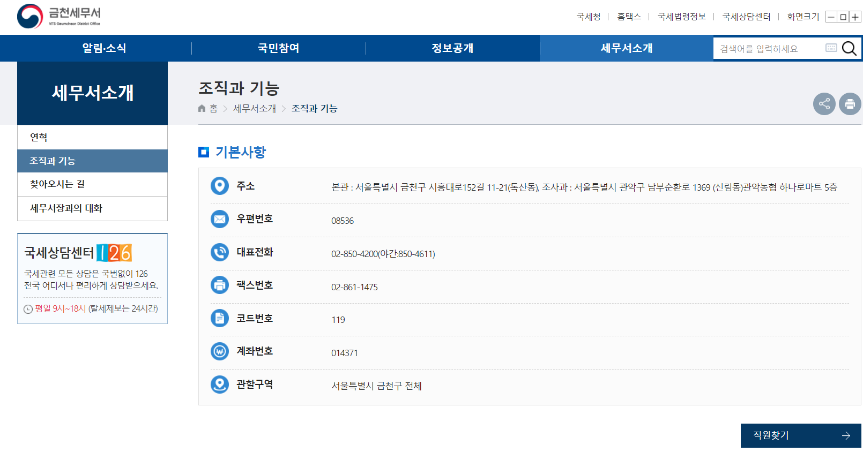Open the 홈택스 top link
Viewport: 863px width, 452px height.
pos(629,17)
